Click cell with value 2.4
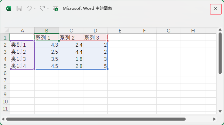224x125 pixels. tap(71, 45)
